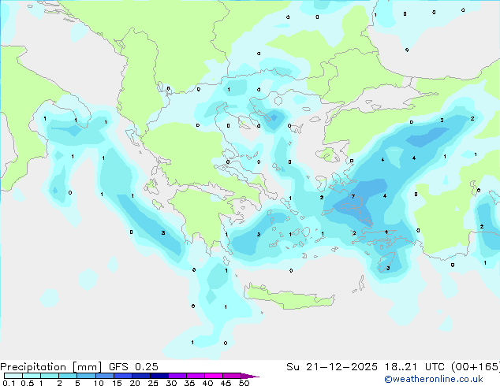The height and width of the screenshot is (386, 500).
Task: Select the 20–25 mm legend color swatch
Action: (x=141, y=376)
